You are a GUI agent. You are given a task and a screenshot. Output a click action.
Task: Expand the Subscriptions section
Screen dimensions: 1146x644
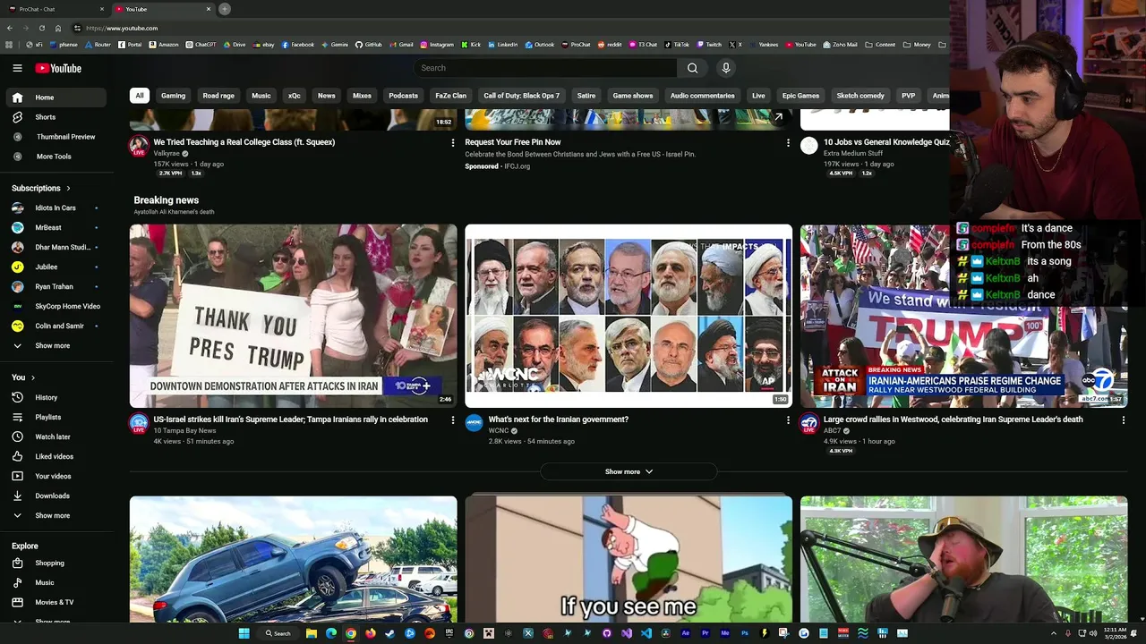click(x=41, y=188)
